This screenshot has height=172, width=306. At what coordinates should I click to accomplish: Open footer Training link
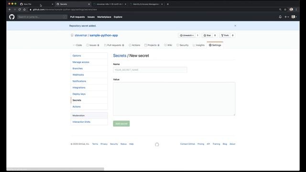216,144
